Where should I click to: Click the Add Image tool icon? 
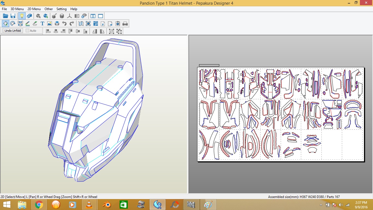point(49,24)
